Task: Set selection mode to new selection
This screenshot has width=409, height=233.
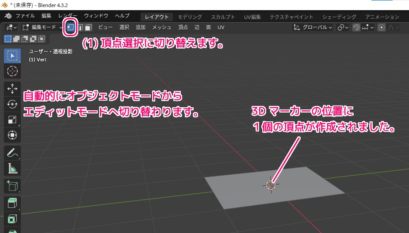Action: coord(8,39)
